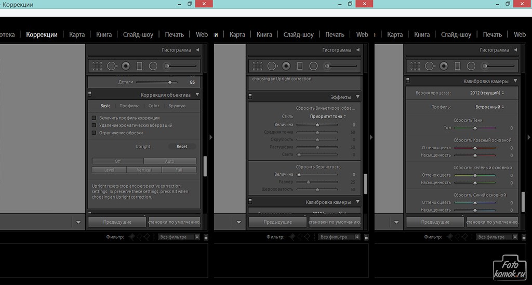Collapse the Эффекты panel with its triangle

tap(357, 97)
